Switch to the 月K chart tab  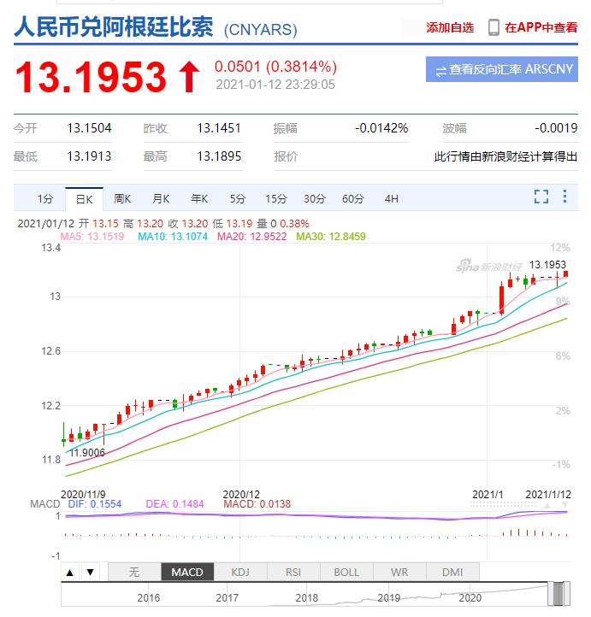click(x=161, y=199)
